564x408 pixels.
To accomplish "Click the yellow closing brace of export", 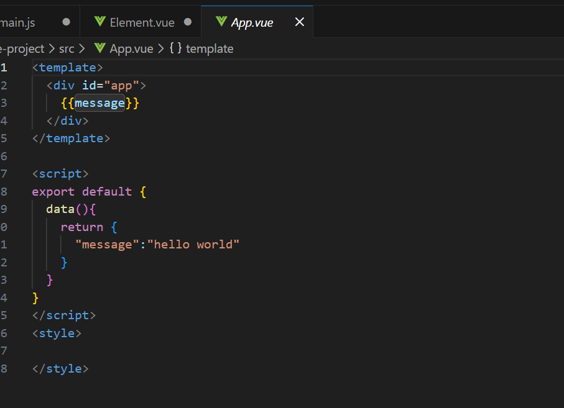I will 35,297.
